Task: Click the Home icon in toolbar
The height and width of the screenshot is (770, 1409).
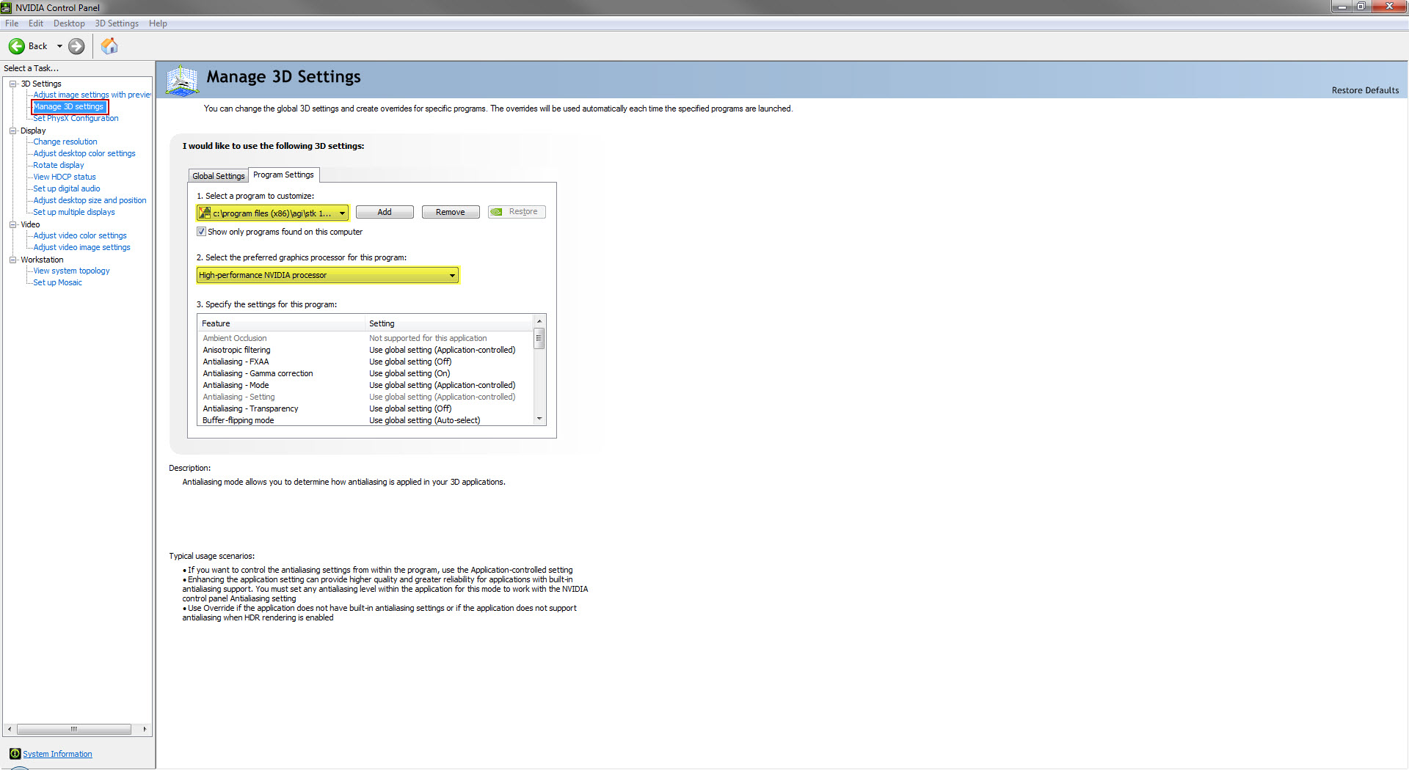Action: 109,46
